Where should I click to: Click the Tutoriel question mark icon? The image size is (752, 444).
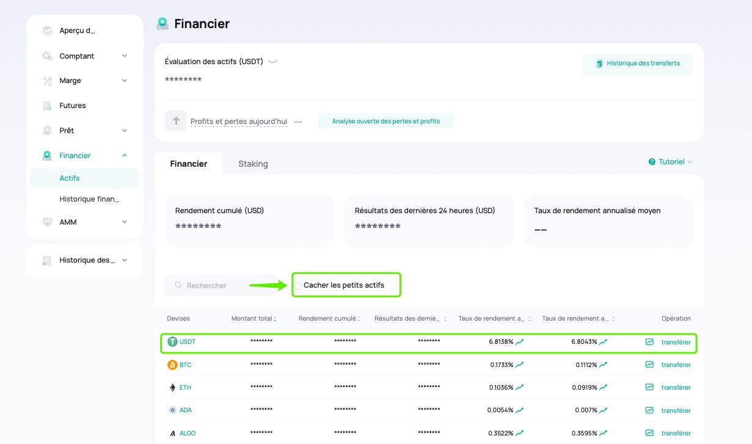point(652,162)
